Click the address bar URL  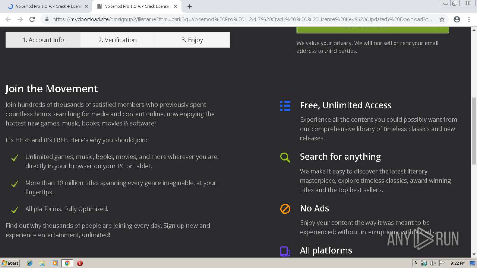[x=242, y=19]
